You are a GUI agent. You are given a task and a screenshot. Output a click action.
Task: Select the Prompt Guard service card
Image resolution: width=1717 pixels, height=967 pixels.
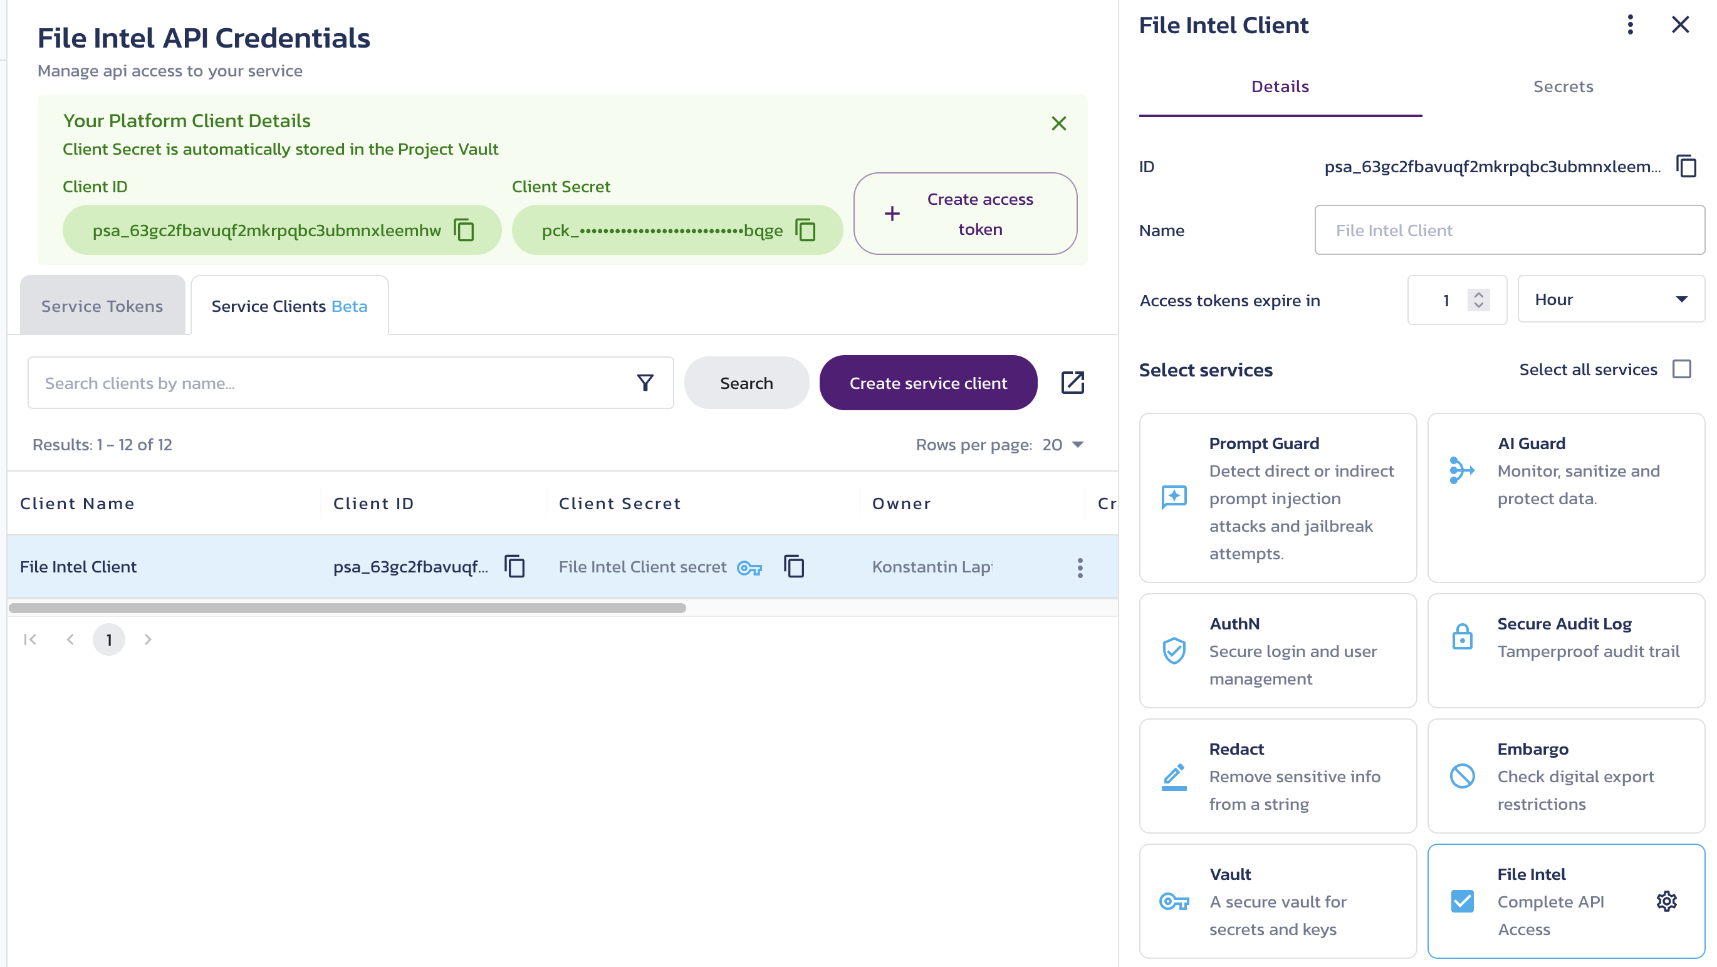(x=1278, y=498)
